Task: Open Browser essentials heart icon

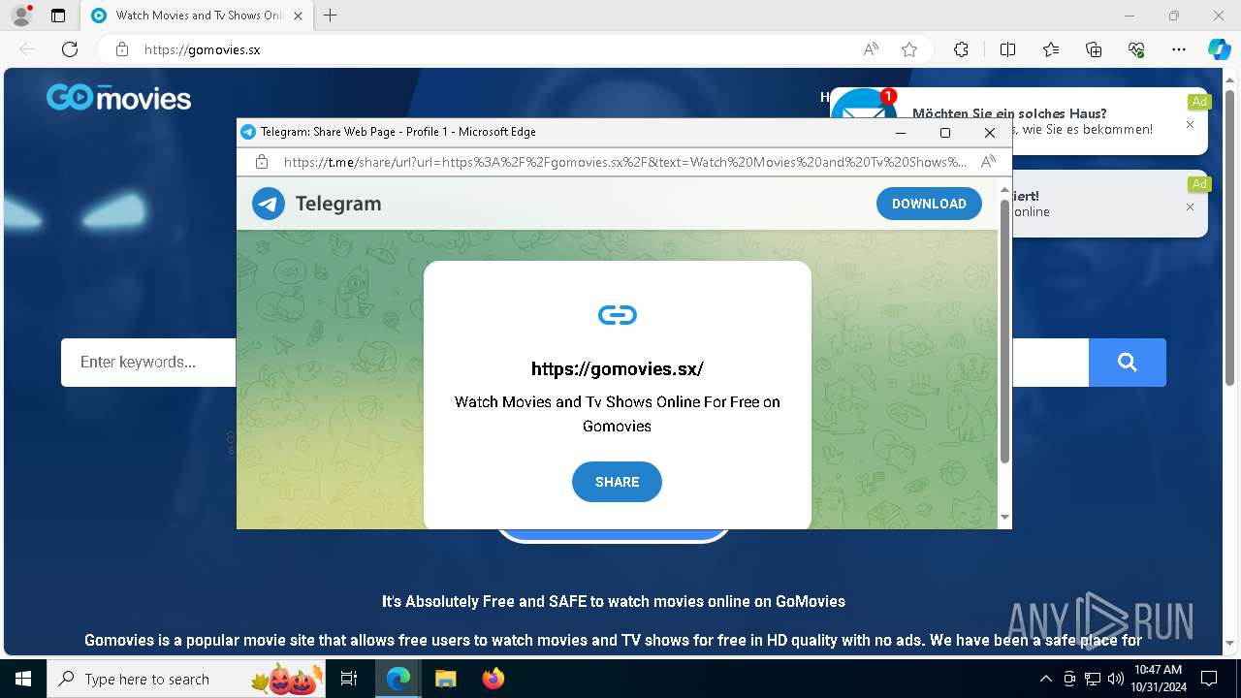Action: click(1136, 49)
